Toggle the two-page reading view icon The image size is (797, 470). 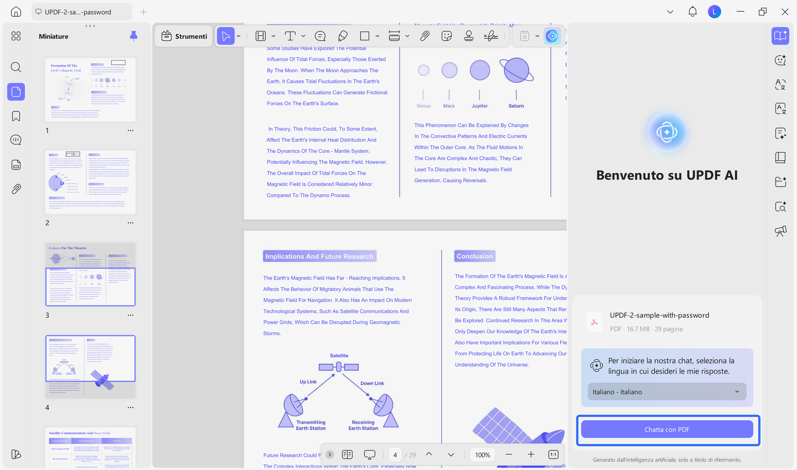click(347, 455)
